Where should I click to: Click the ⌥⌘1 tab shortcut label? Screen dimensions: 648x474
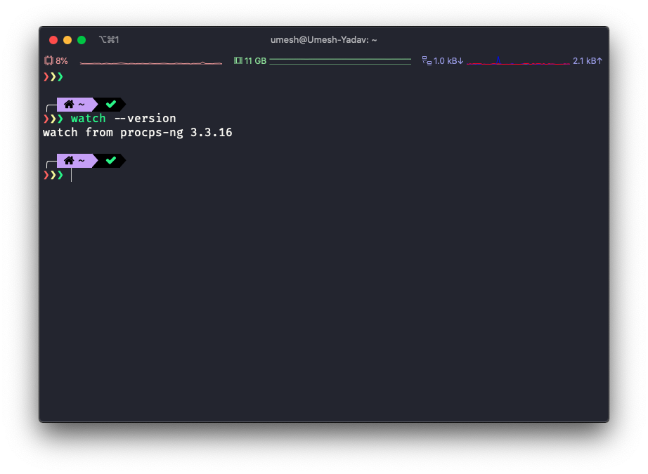[x=108, y=40]
